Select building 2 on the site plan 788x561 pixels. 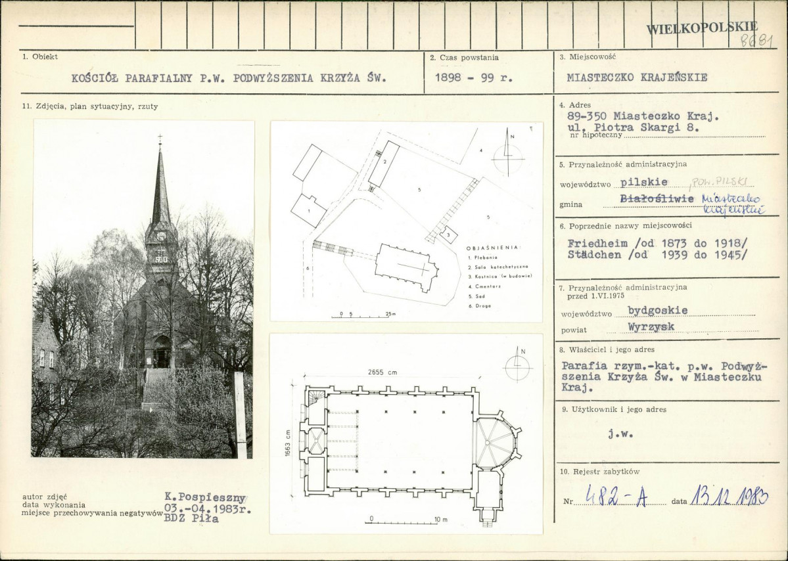(x=384, y=163)
